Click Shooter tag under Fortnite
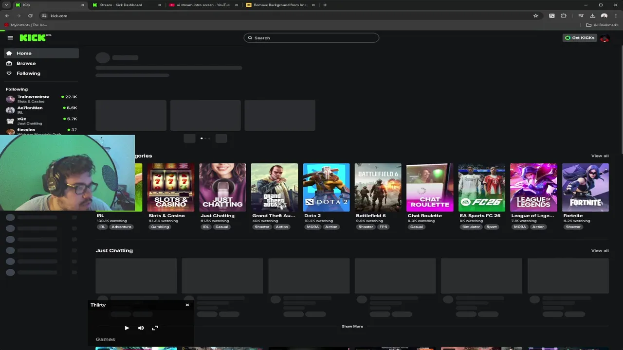The height and width of the screenshot is (350, 623). pos(573,227)
